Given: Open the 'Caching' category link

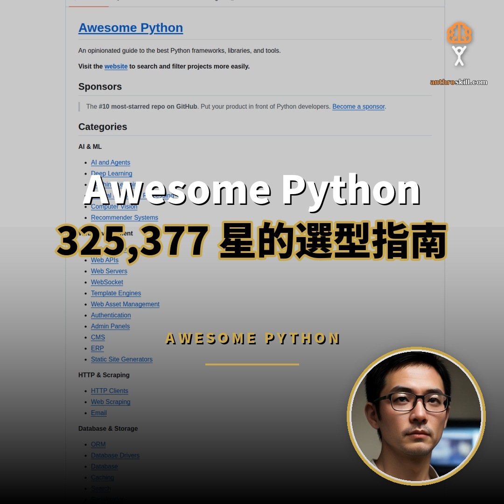Looking at the screenshot, I should (102, 477).
